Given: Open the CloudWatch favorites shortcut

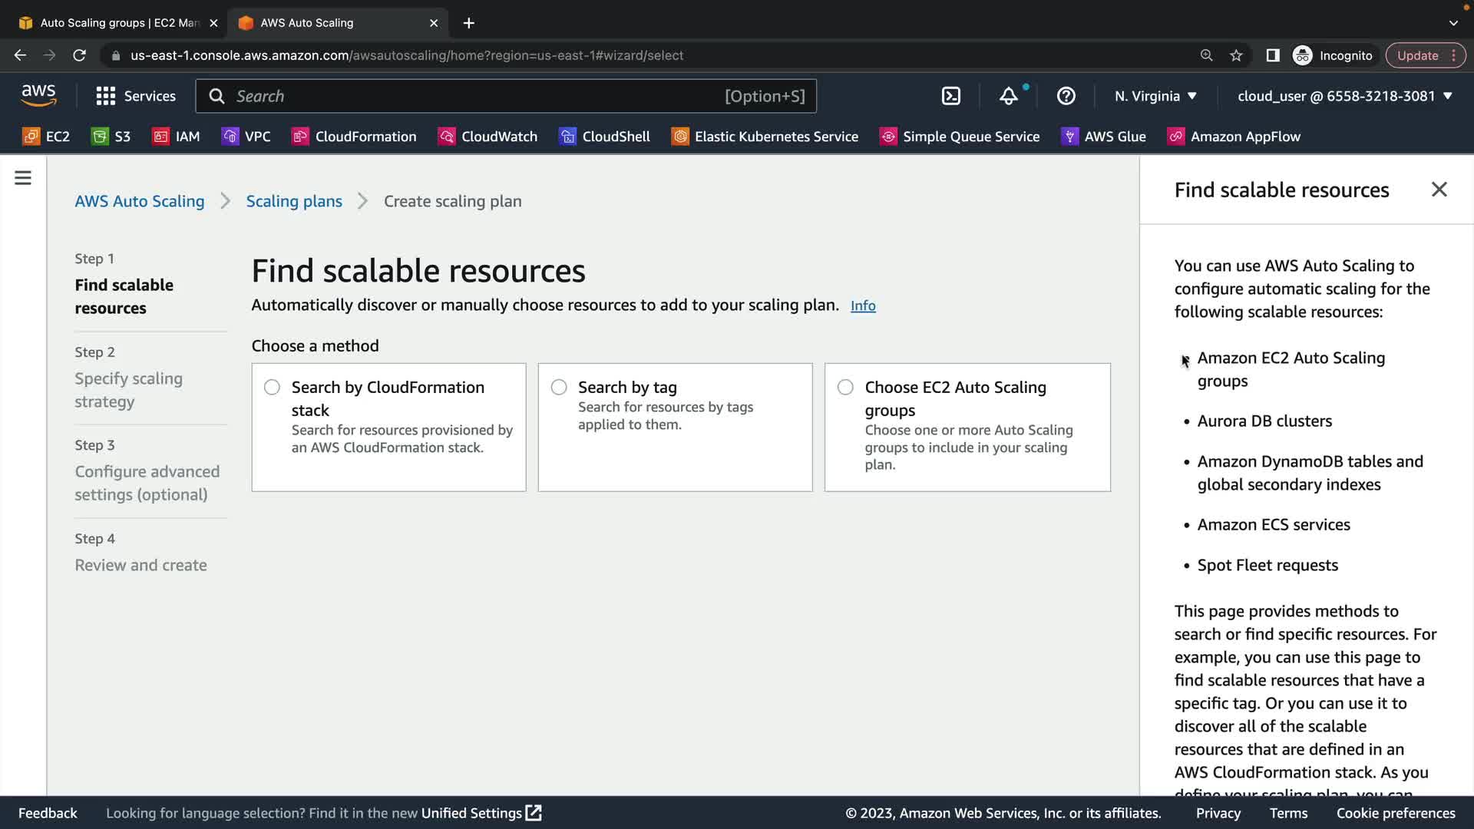Looking at the screenshot, I should click(487, 137).
